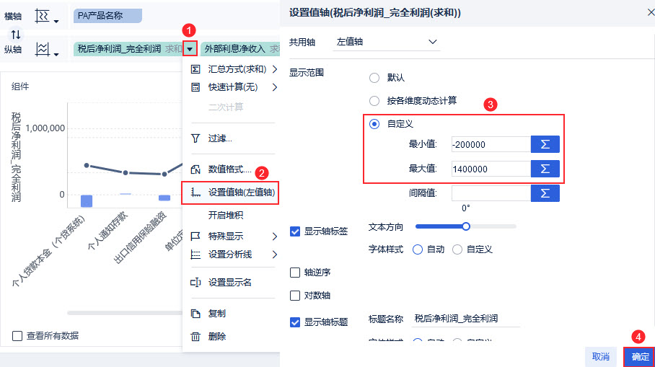Click sigma button beside minimum value
655x367 pixels.
(545, 144)
